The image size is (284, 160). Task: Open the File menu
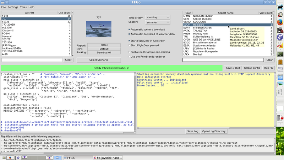point(4,7)
